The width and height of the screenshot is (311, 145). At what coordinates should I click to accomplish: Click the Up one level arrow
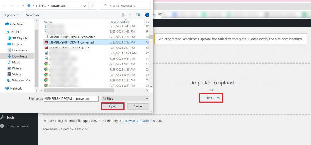click(23, 6)
